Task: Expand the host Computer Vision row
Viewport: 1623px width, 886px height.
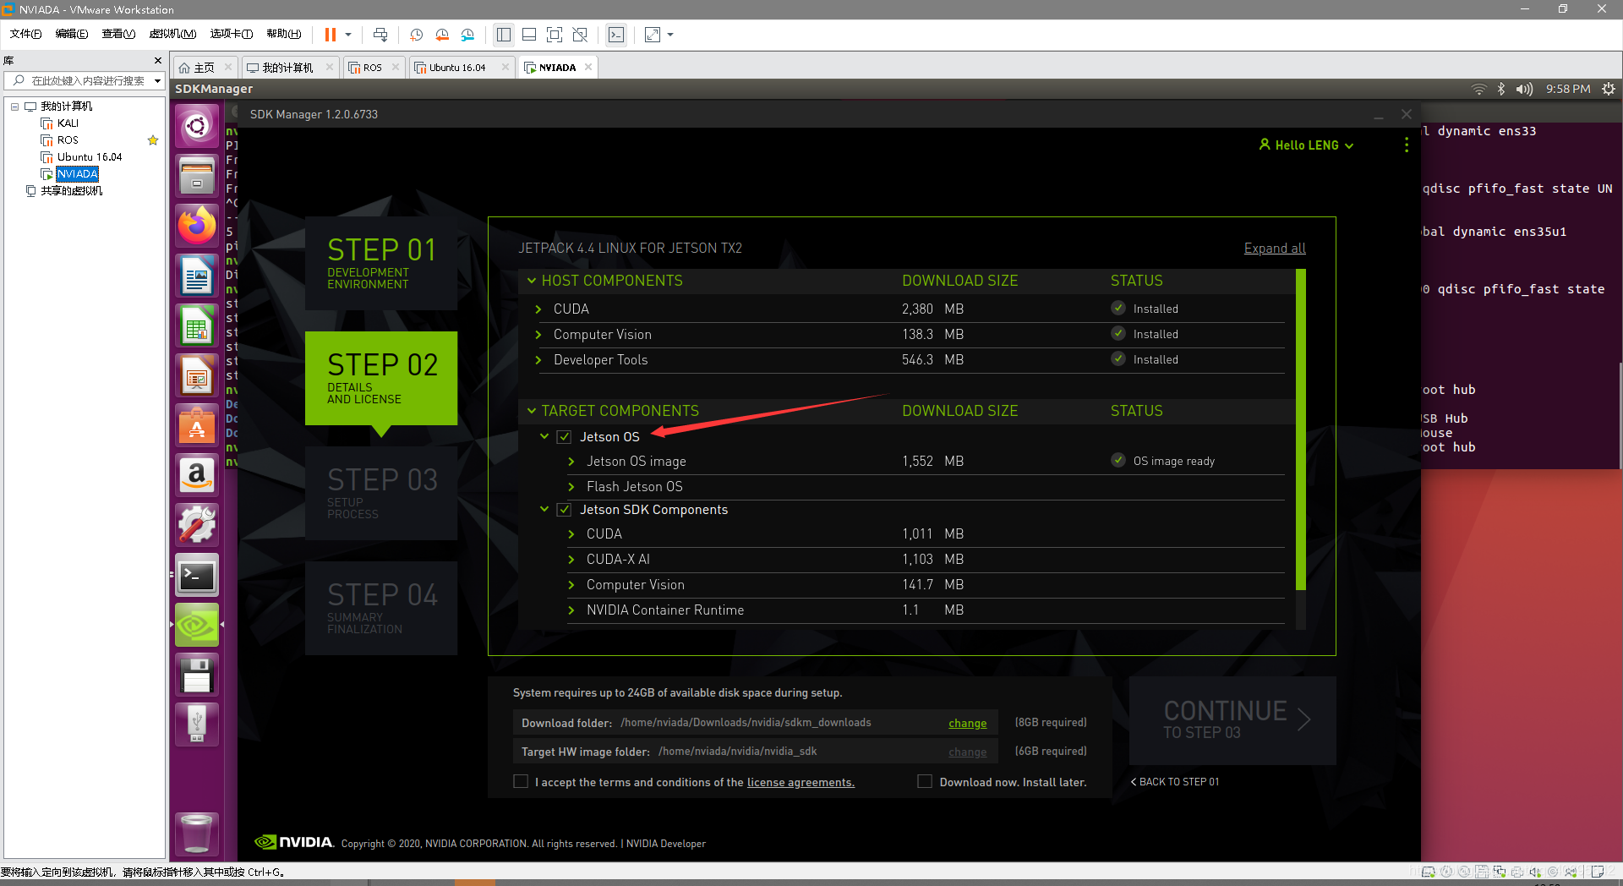Action: [x=538, y=335]
